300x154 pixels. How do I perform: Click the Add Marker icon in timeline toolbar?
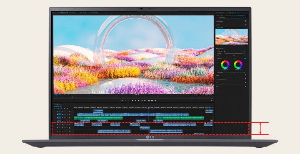coord(64,108)
